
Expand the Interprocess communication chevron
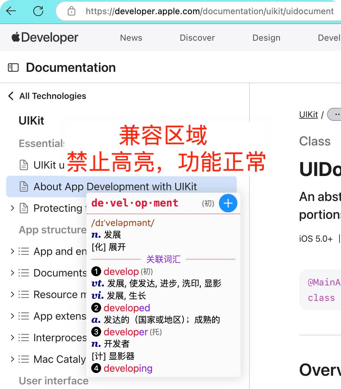click(12, 338)
